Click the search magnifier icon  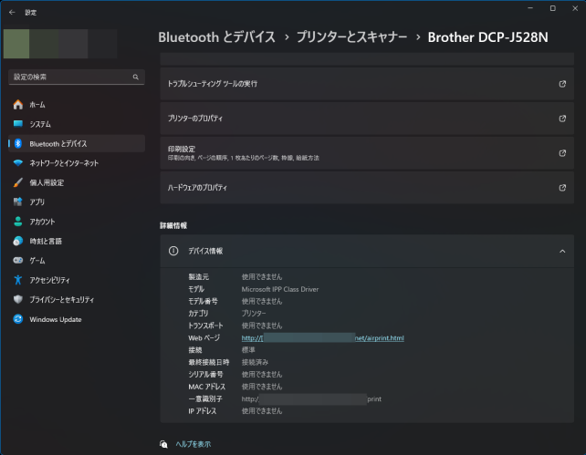(x=136, y=77)
